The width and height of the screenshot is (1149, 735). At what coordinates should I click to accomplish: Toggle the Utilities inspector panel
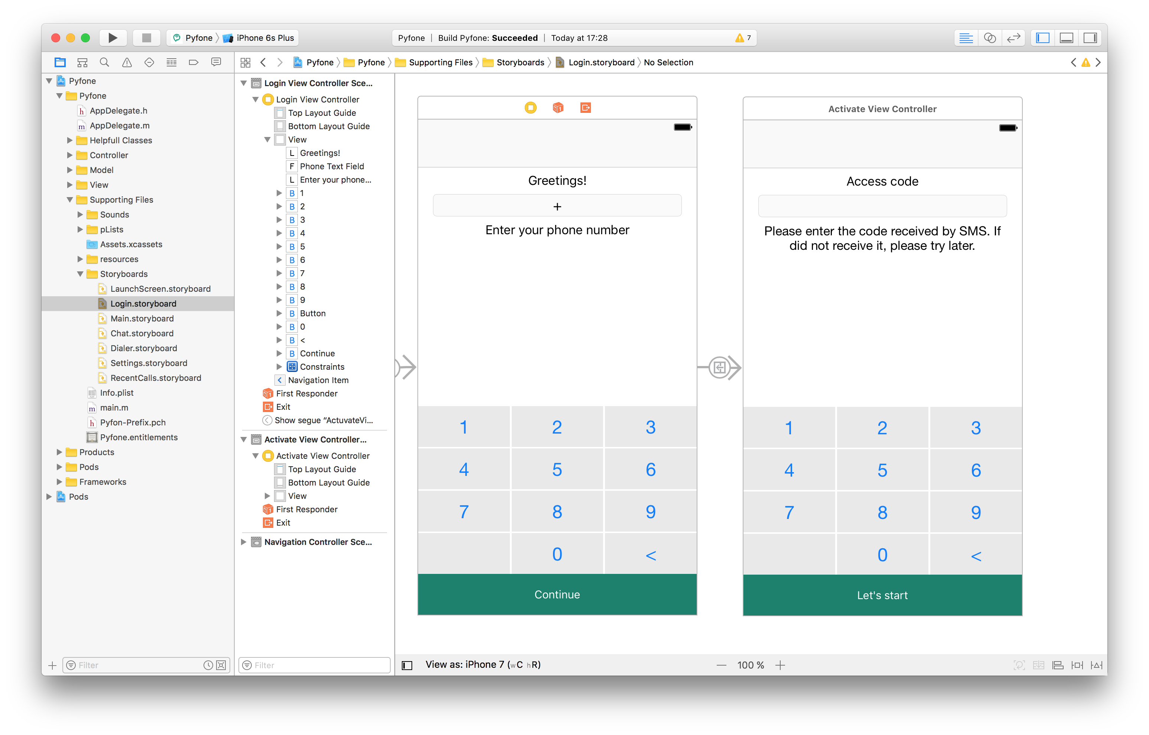point(1090,38)
